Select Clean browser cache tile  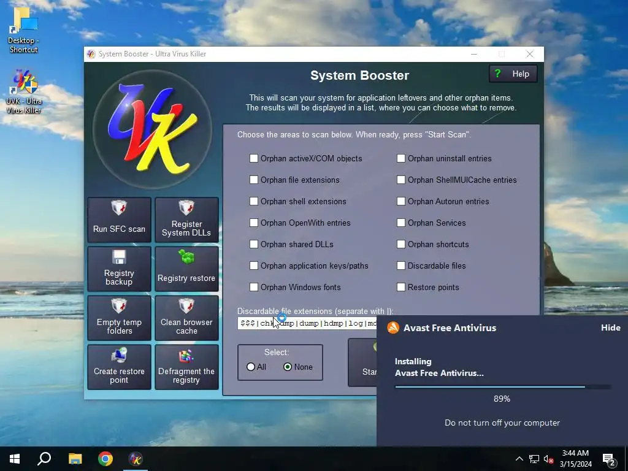[x=186, y=318]
